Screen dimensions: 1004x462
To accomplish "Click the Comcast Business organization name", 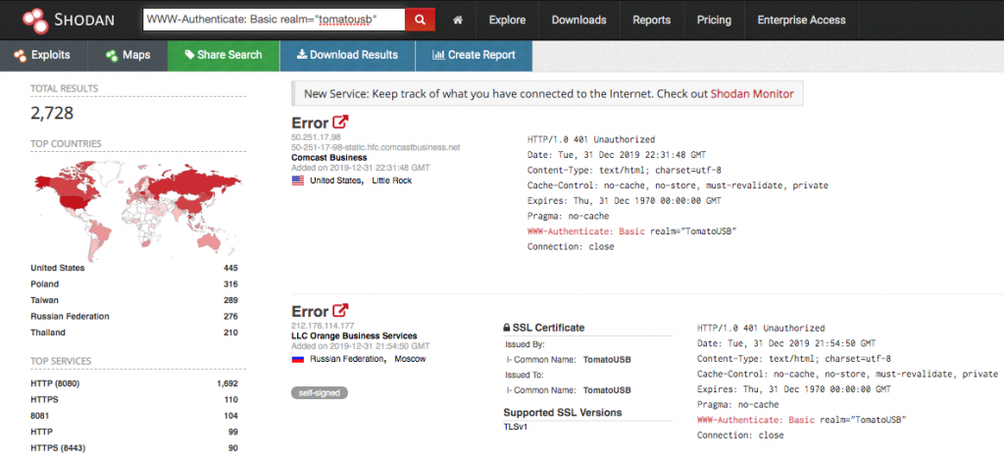I will [329, 157].
